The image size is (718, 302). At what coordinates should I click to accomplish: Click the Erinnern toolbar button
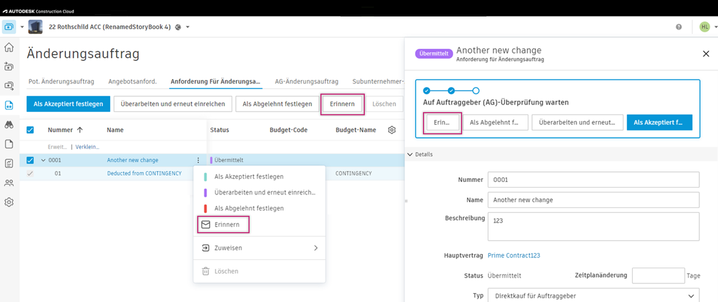pos(342,104)
